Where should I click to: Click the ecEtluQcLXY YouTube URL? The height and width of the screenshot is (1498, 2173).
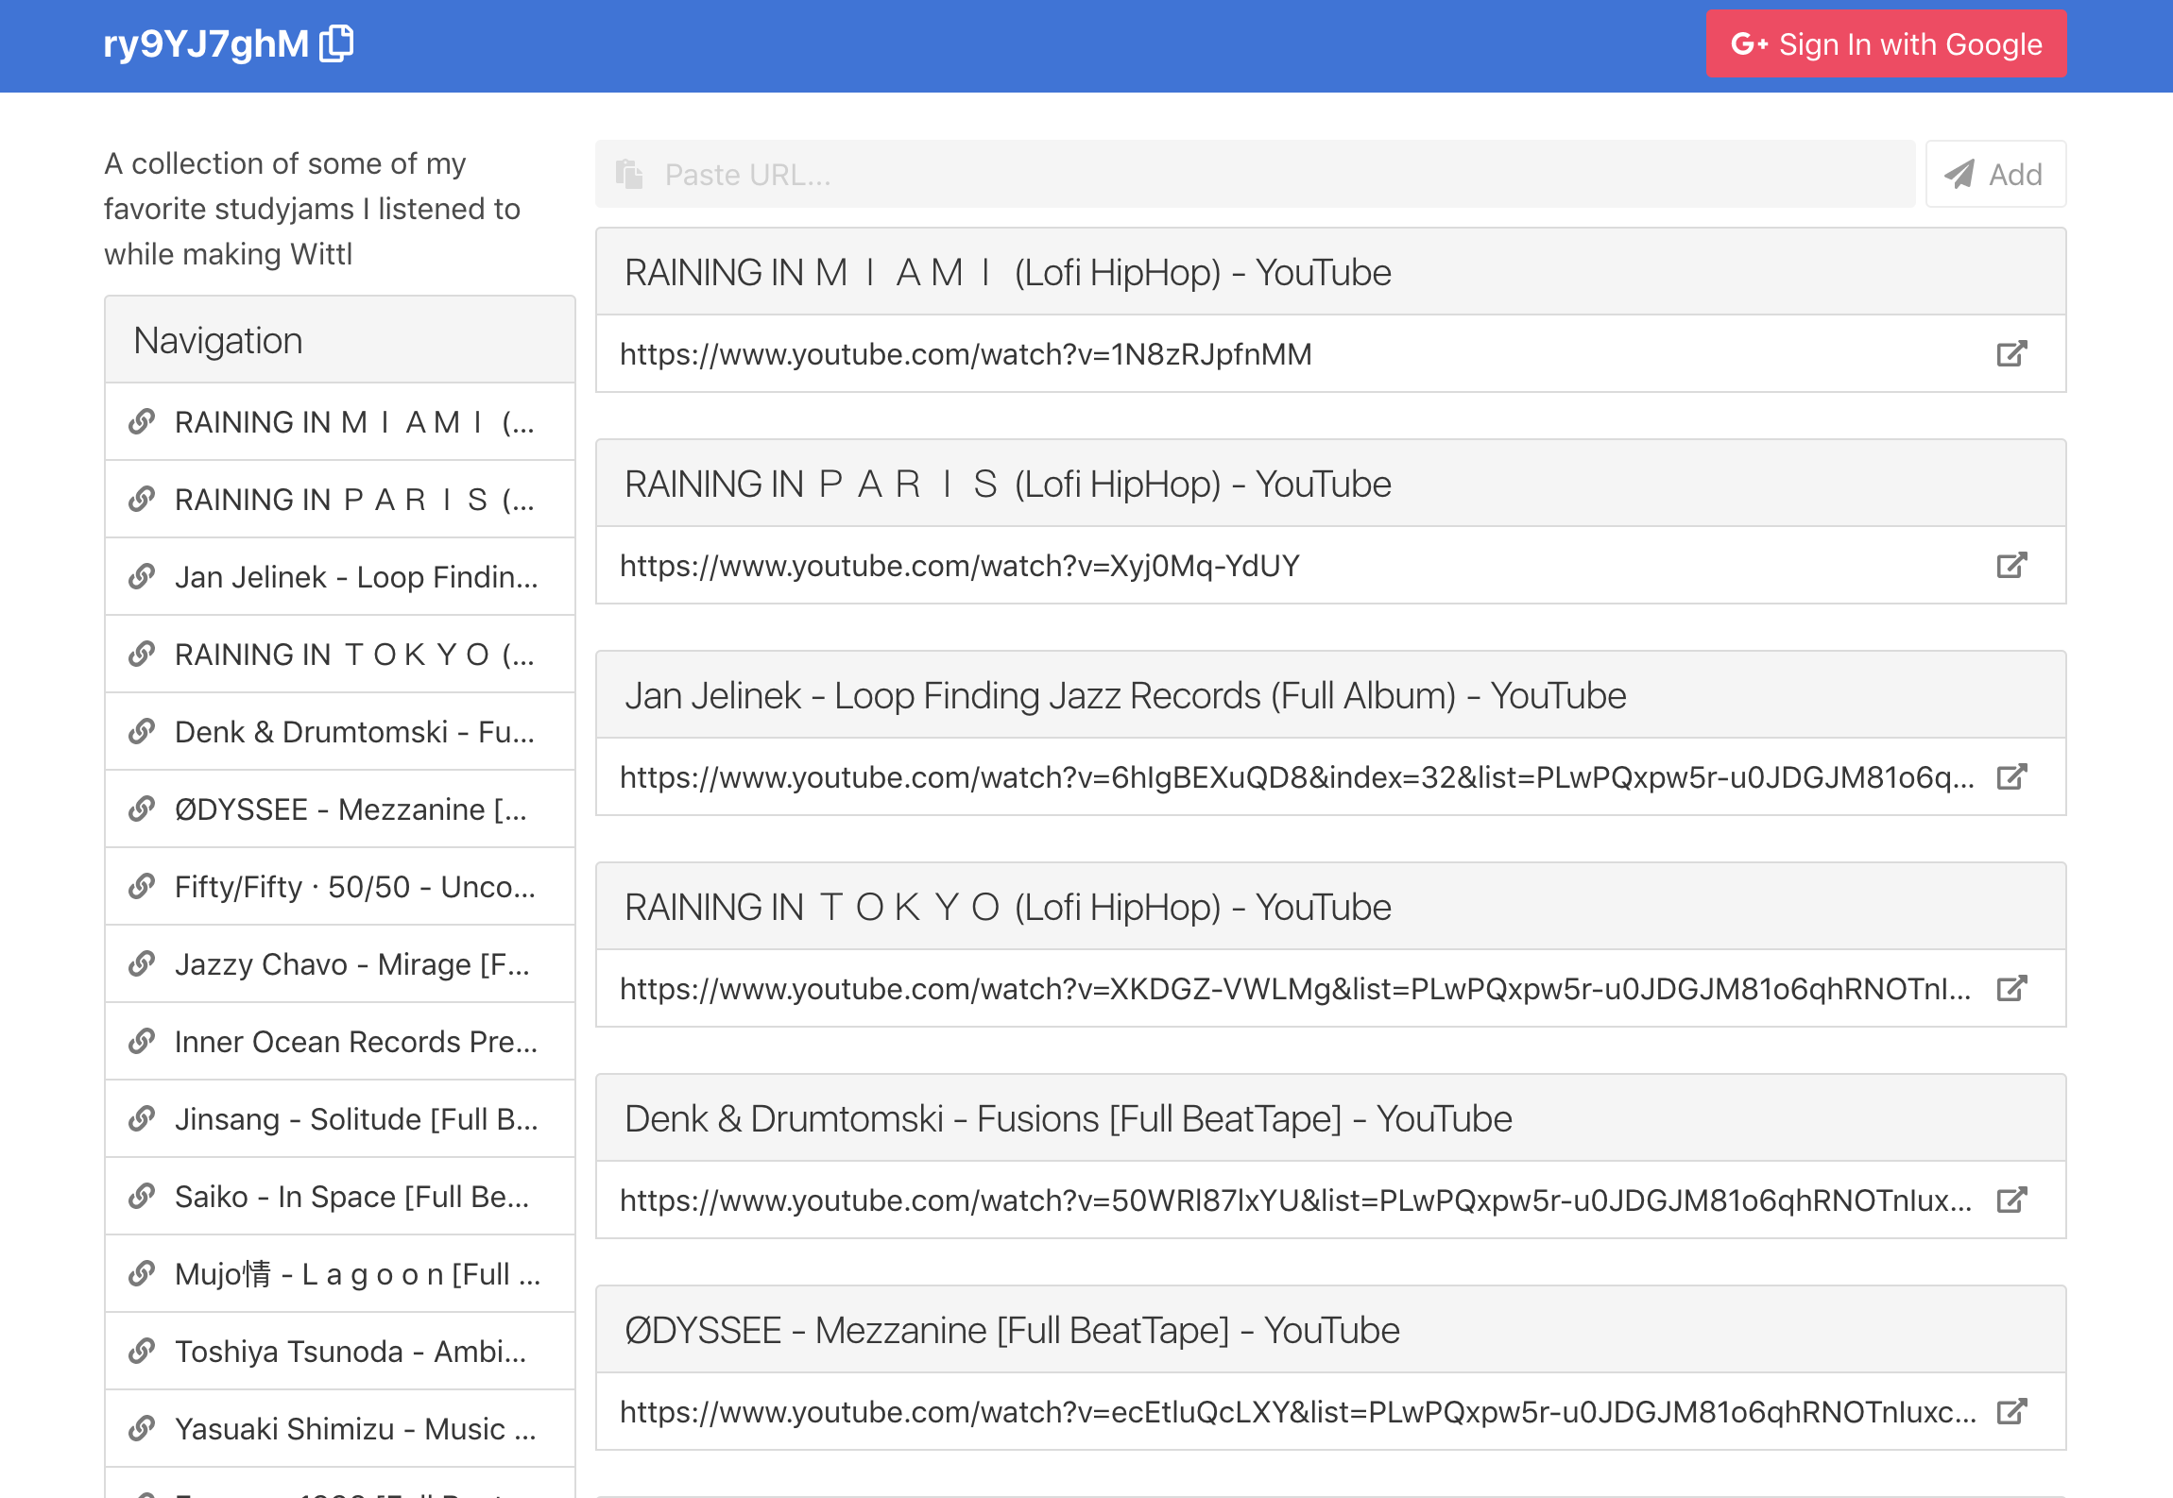tap(1298, 1411)
